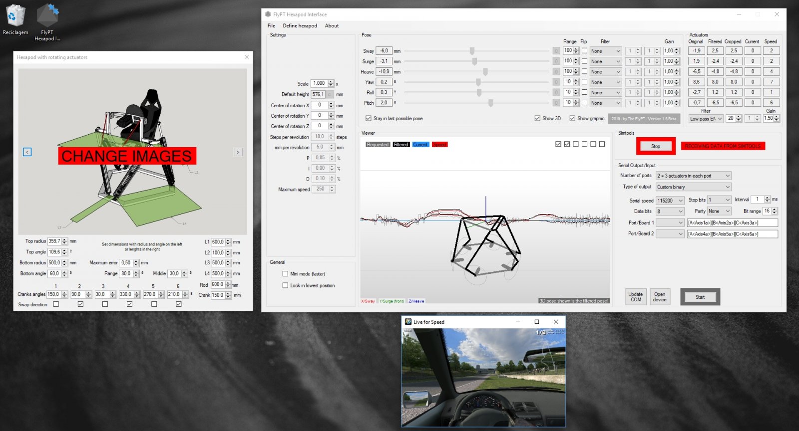
Task: Enable Lock in lowest position checkbox
Action: click(x=286, y=286)
